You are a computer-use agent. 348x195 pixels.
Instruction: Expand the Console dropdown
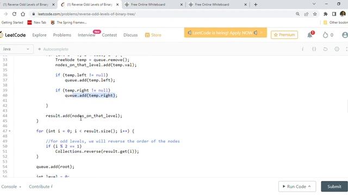tap(11, 186)
